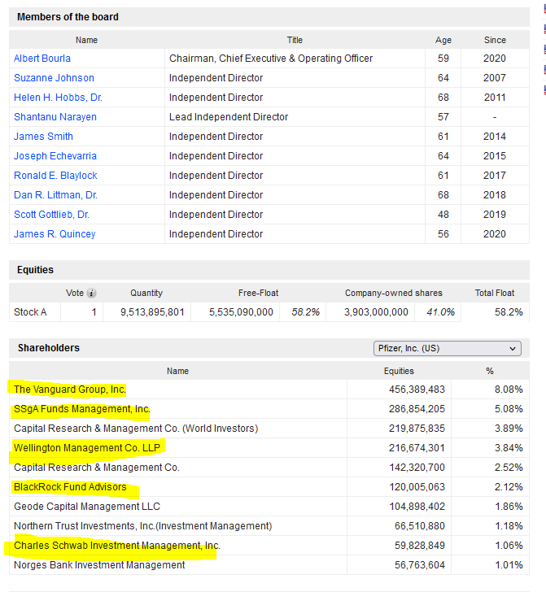
Task: Click the 41.0% company-owned percentage
Action: point(440,312)
